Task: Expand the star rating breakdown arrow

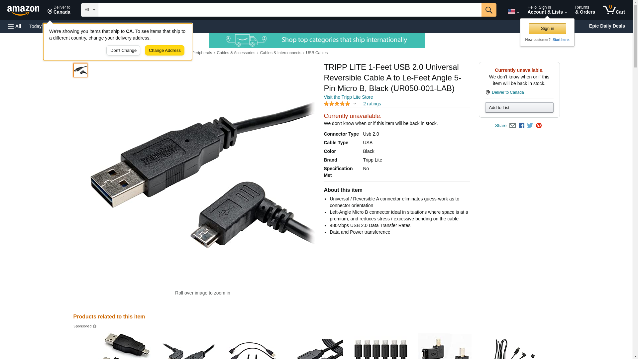Action: click(x=355, y=104)
